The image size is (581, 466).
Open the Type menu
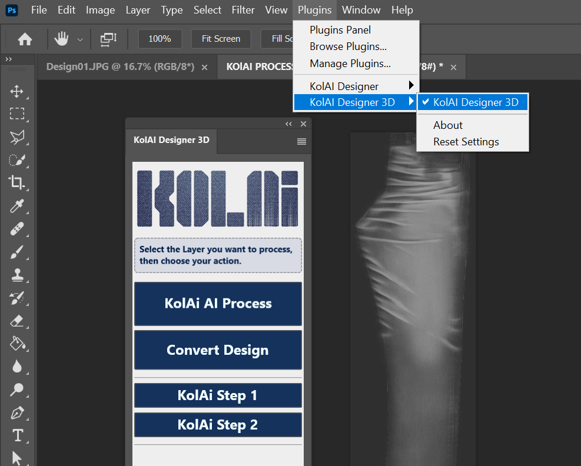tap(171, 10)
